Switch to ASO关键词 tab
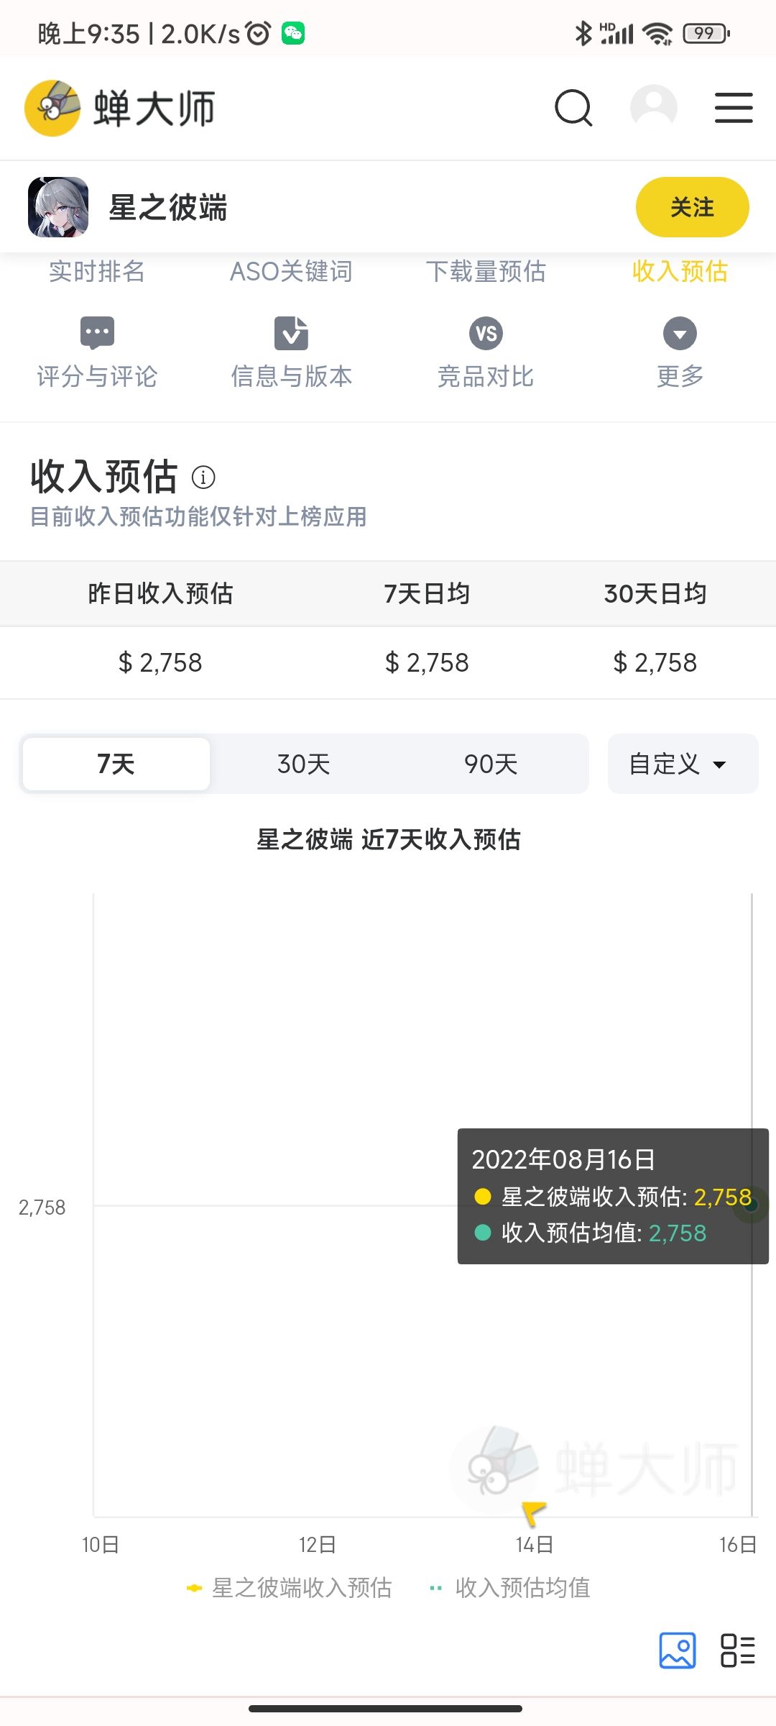 pyautogui.click(x=291, y=271)
